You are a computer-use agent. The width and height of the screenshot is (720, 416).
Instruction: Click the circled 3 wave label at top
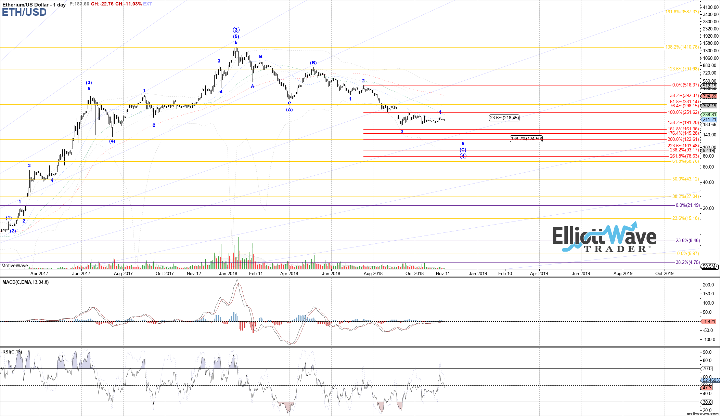(236, 30)
